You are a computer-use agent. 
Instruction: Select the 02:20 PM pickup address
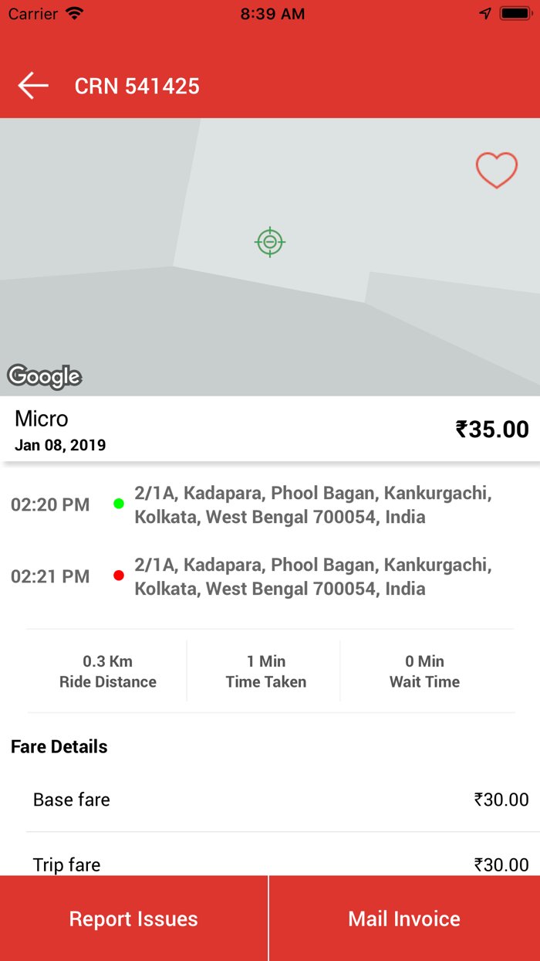pos(312,504)
